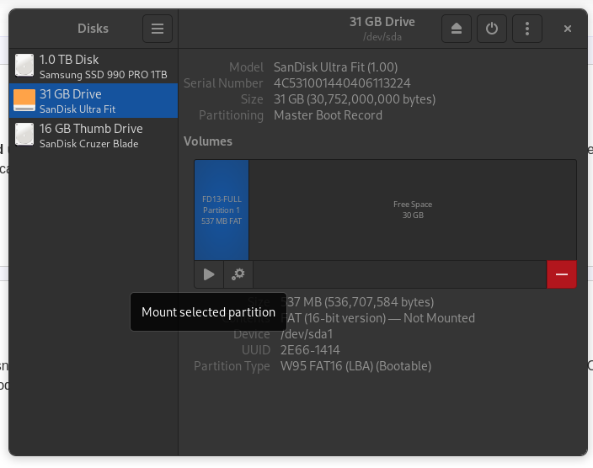Mount the selected partition with play button
This screenshot has width=593, height=468.
point(209,274)
